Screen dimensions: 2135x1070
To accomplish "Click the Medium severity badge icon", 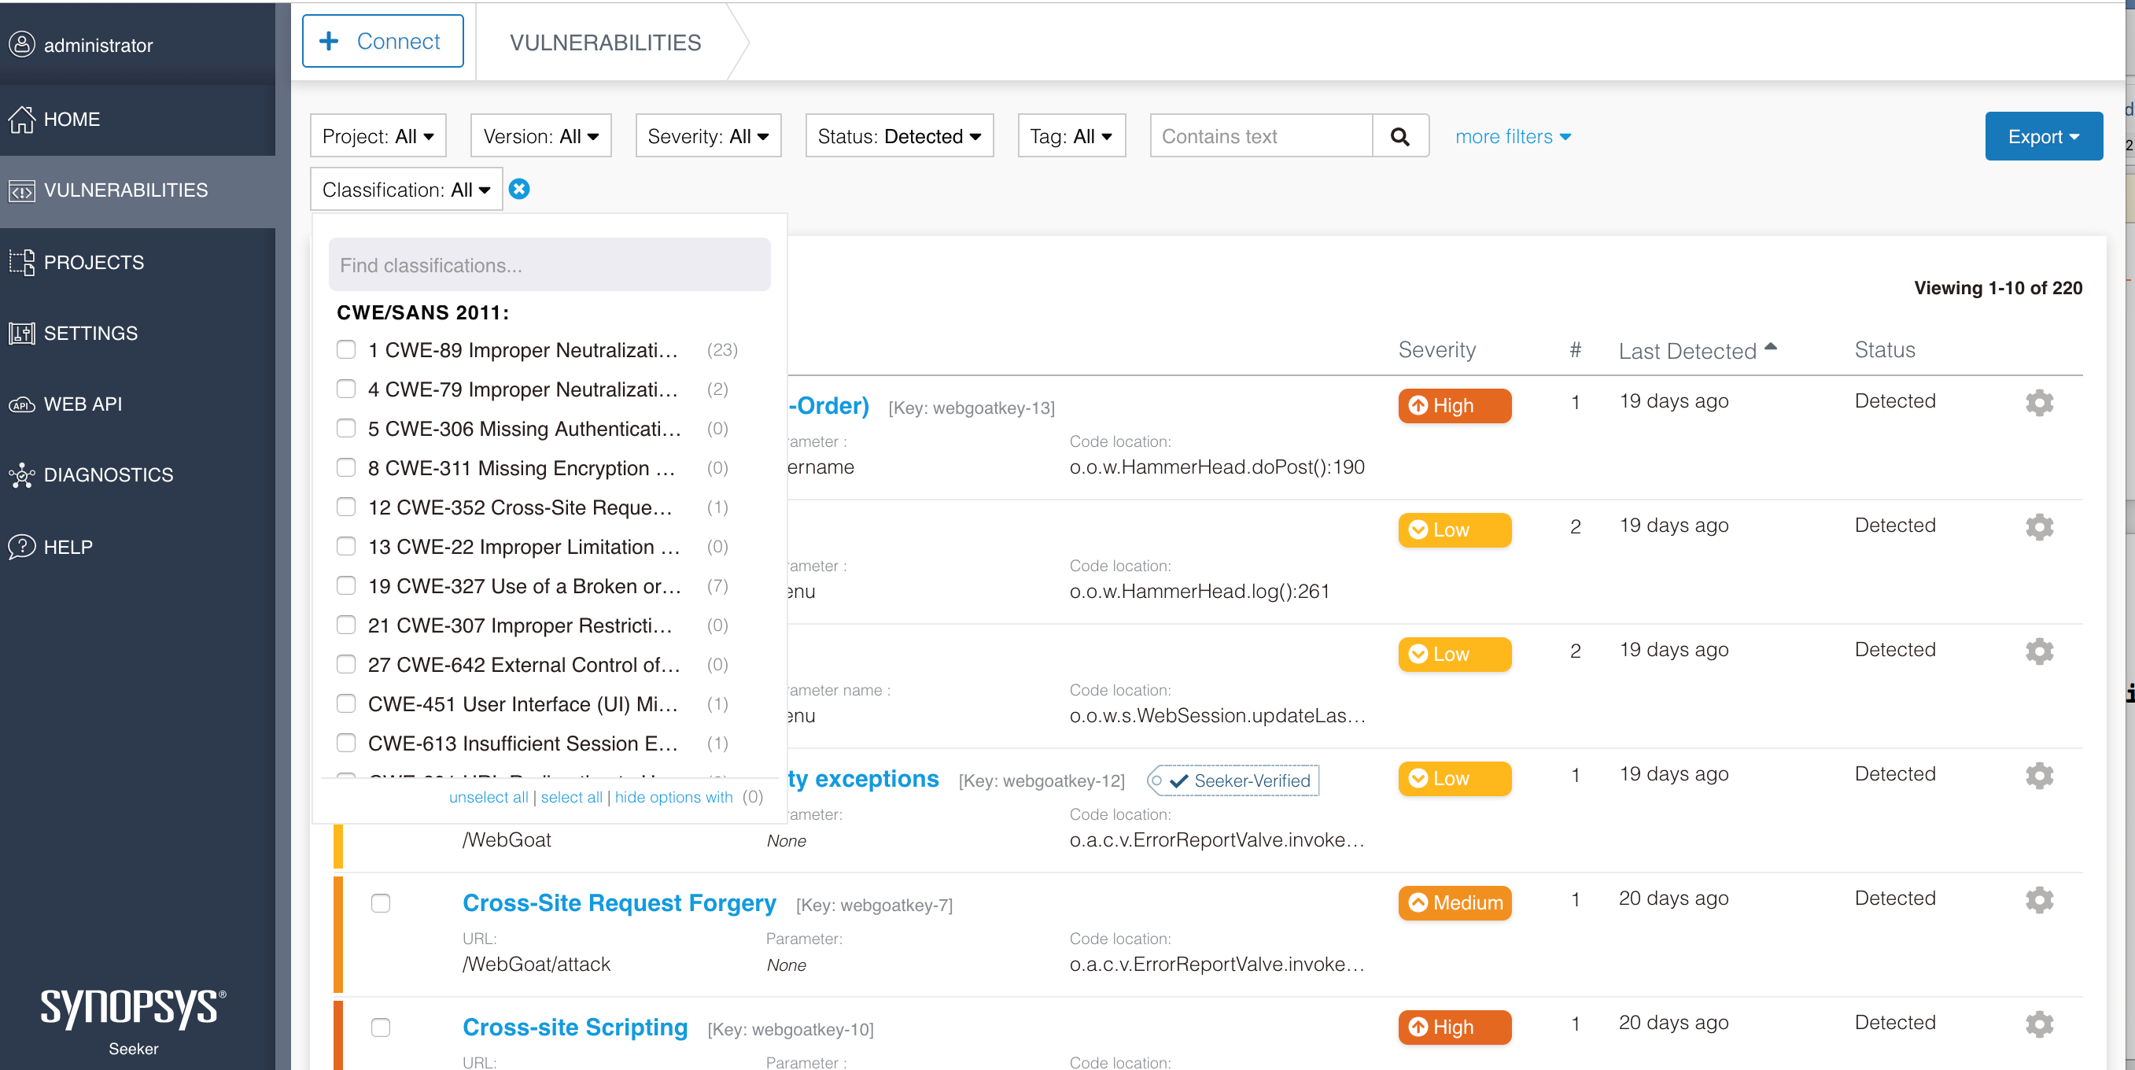I will pyautogui.click(x=1418, y=902).
